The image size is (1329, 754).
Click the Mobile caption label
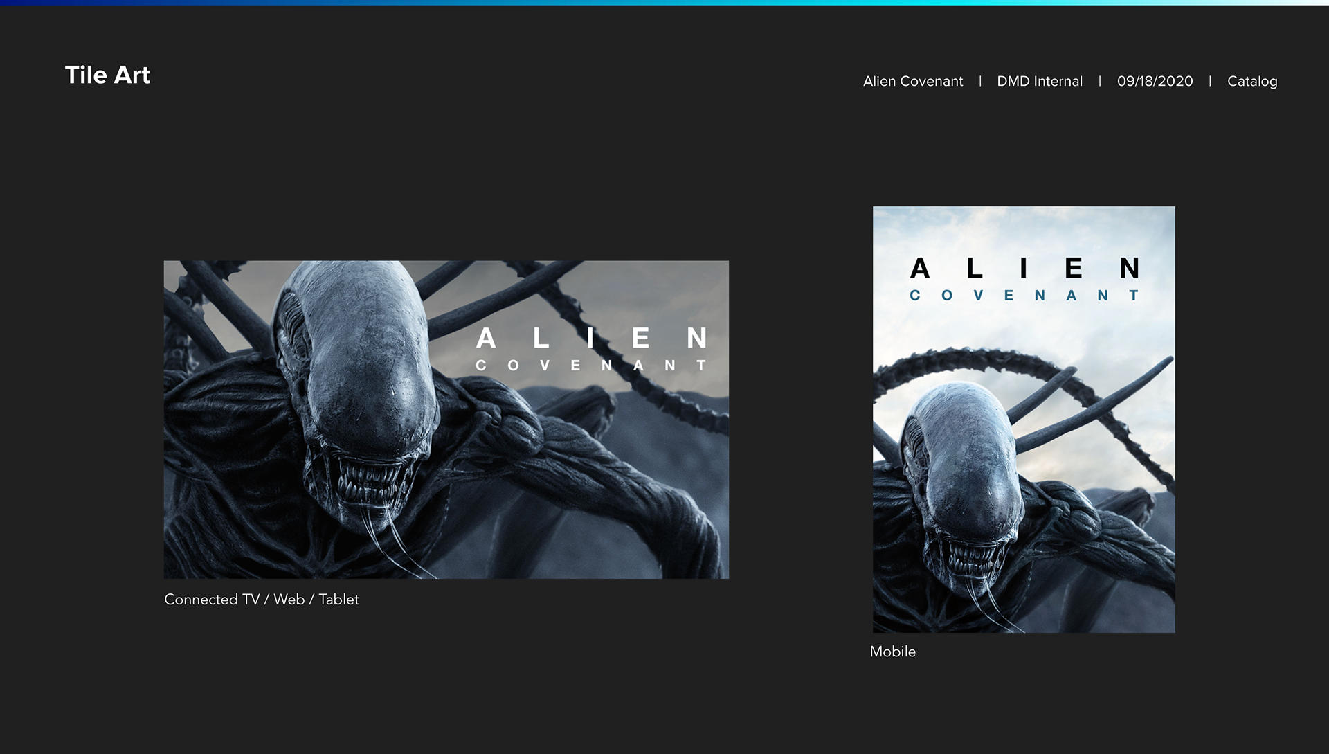892,652
